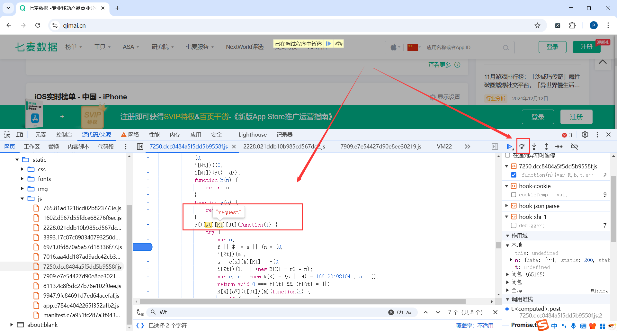617x331 pixels.
Task: Enable the cookieTemp = val breakpoint
Action: click(514, 195)
